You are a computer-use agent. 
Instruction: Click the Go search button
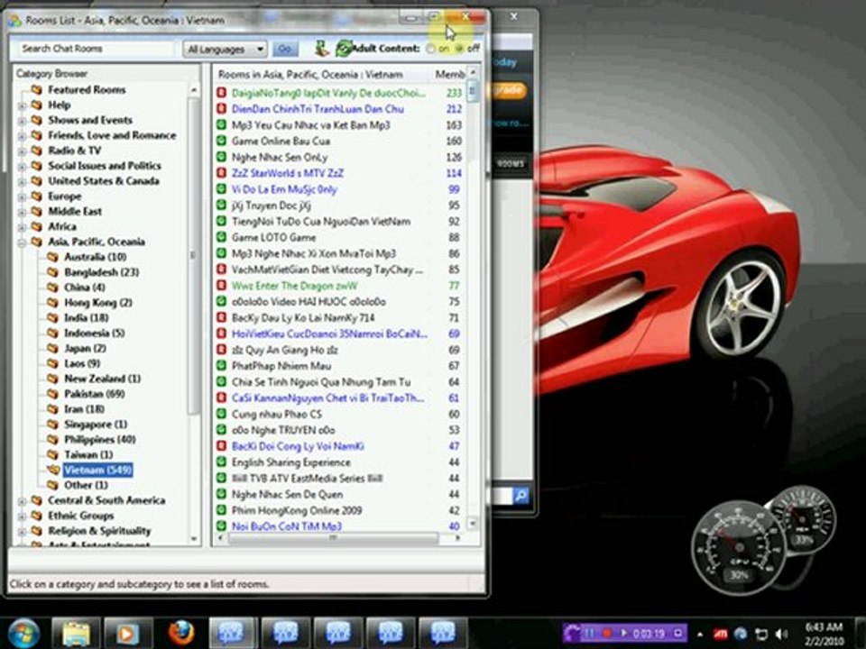285,49
